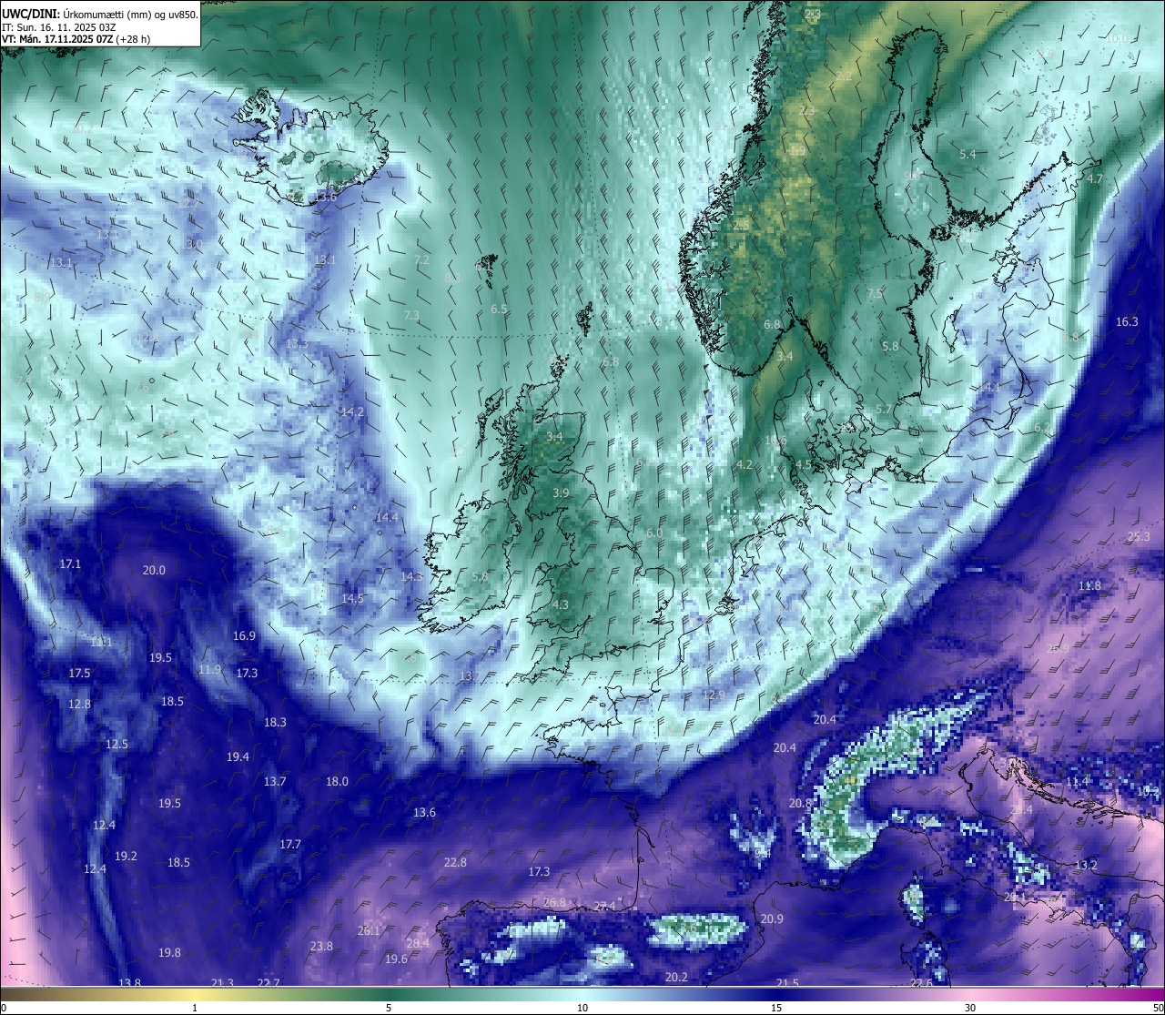Click the 4.7 value label

1095,179
